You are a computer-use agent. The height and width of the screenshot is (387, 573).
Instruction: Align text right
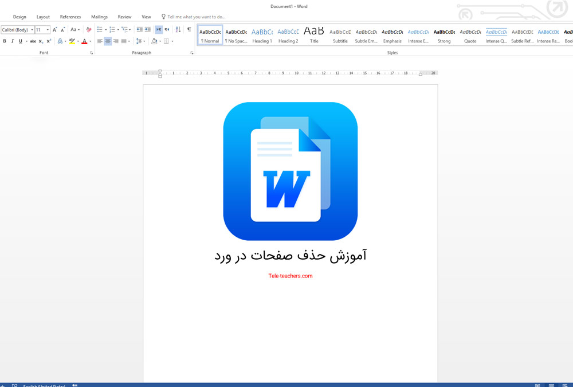[x=116, y=41]
